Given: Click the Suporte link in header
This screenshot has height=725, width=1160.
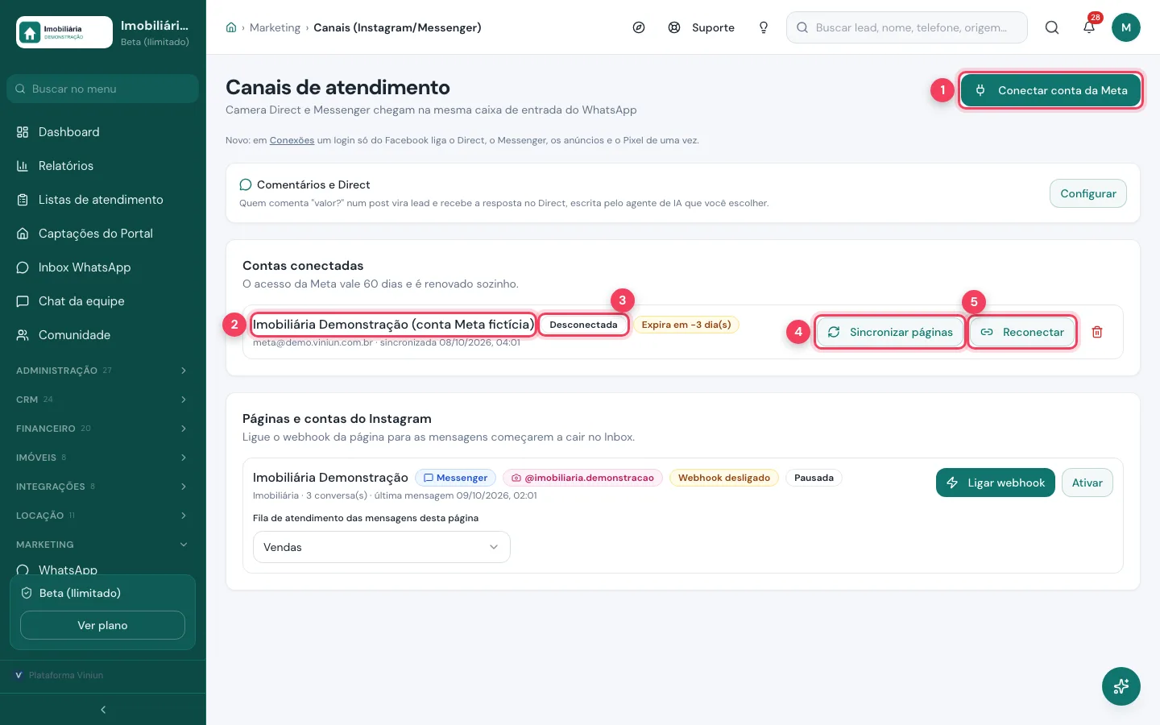Looking at the screenshot, I should click(x=702, y=27).
